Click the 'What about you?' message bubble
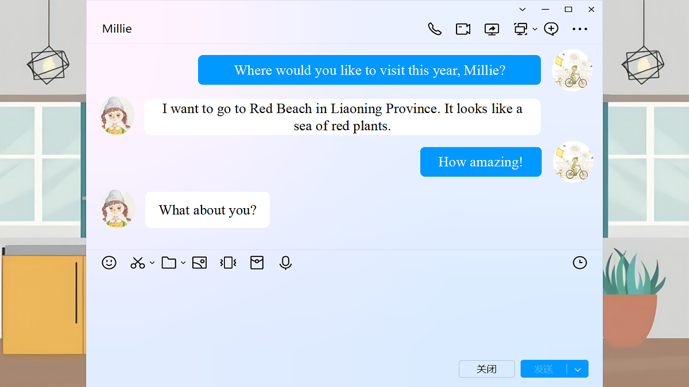This screenshot has height=387, width=689. pyautogui.click(x=207, y=210)
